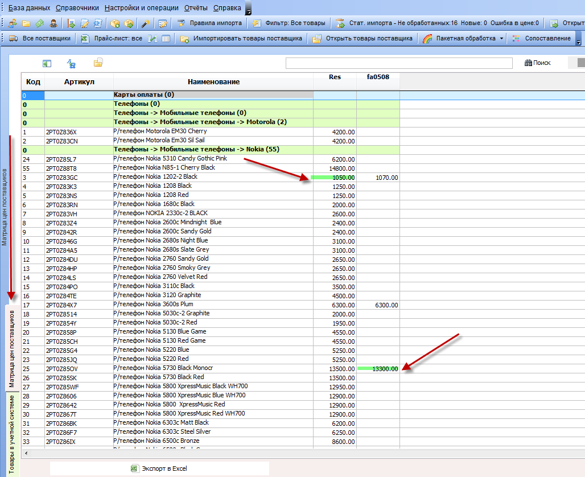Click the form with pencil icon
This screenshot has width=585, height=477.
point(162,23)
